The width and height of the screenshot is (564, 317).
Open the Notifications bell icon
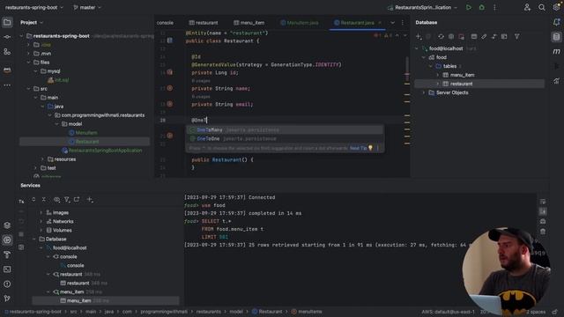pos(556,22)
